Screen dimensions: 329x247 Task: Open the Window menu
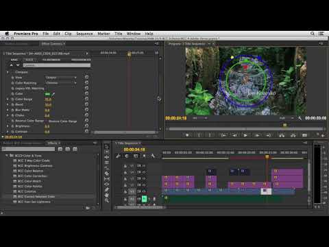[x=134, y=34]
